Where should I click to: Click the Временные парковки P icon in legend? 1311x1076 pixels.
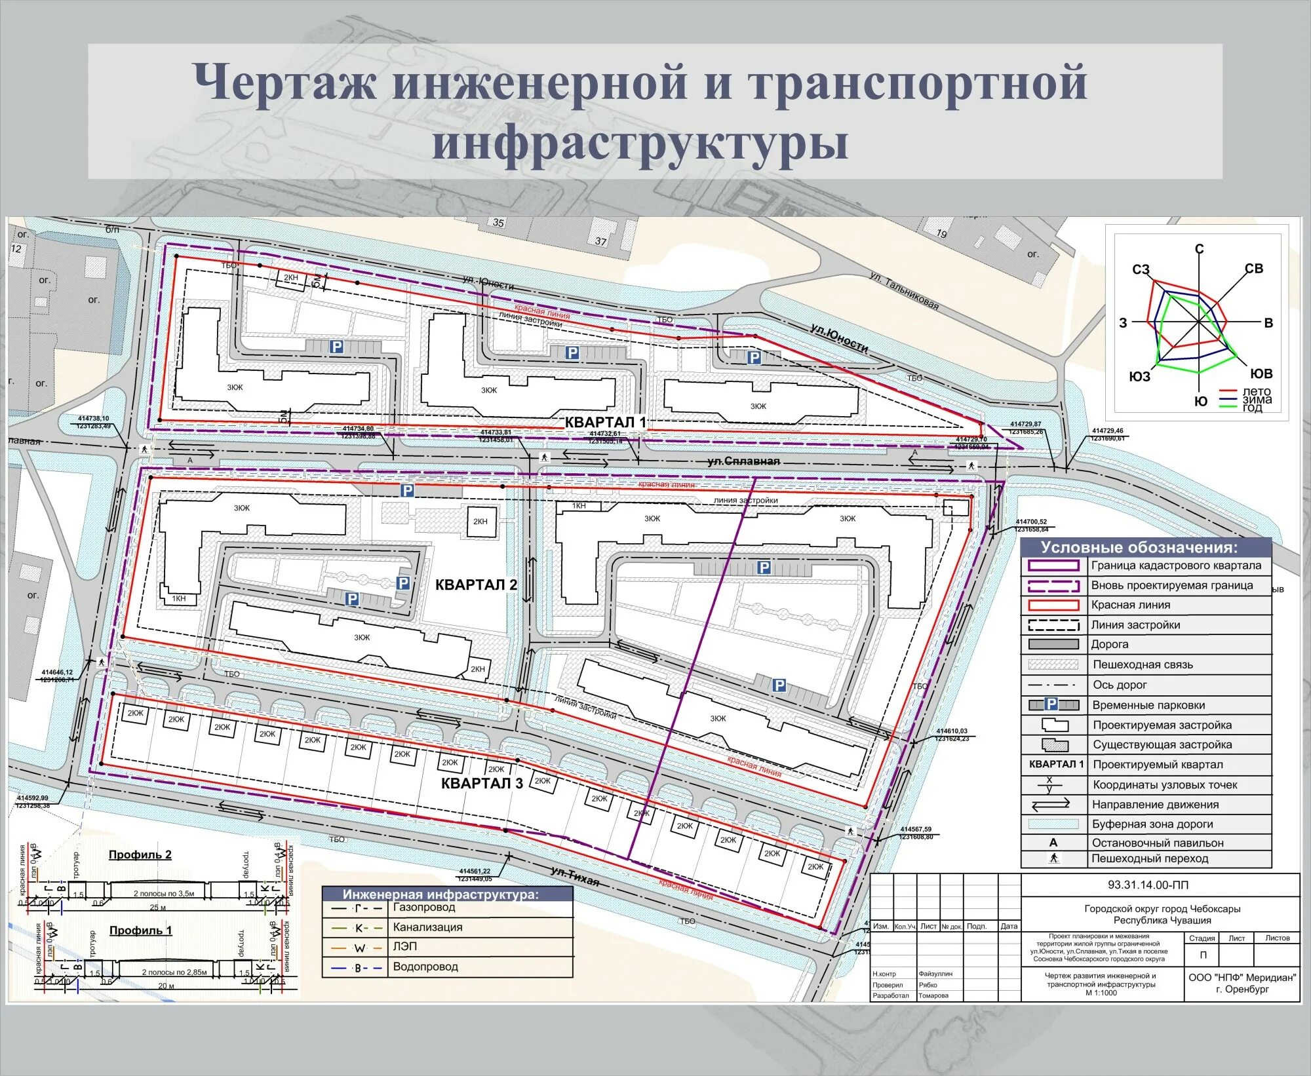pos(1051,704)
